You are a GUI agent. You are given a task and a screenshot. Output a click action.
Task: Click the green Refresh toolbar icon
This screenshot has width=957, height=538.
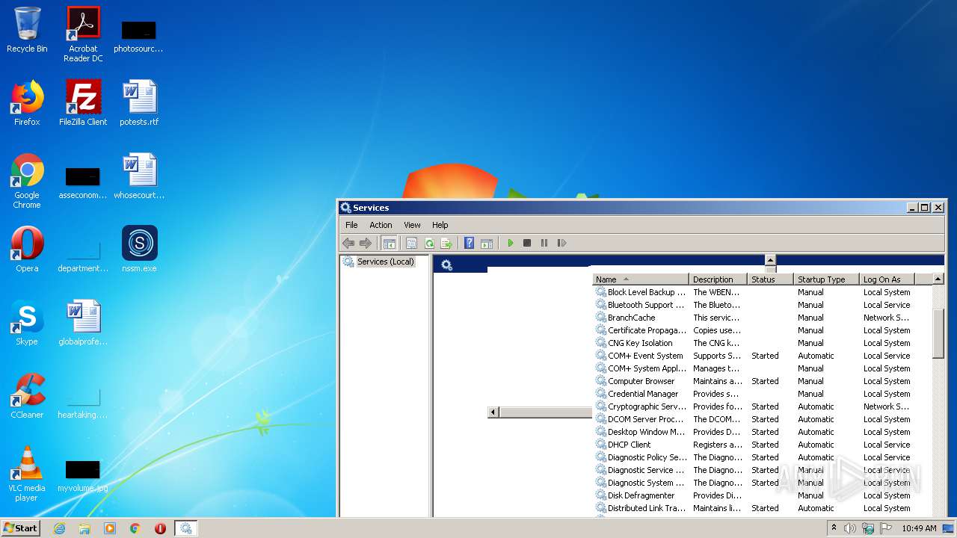[x=429, y=243]
